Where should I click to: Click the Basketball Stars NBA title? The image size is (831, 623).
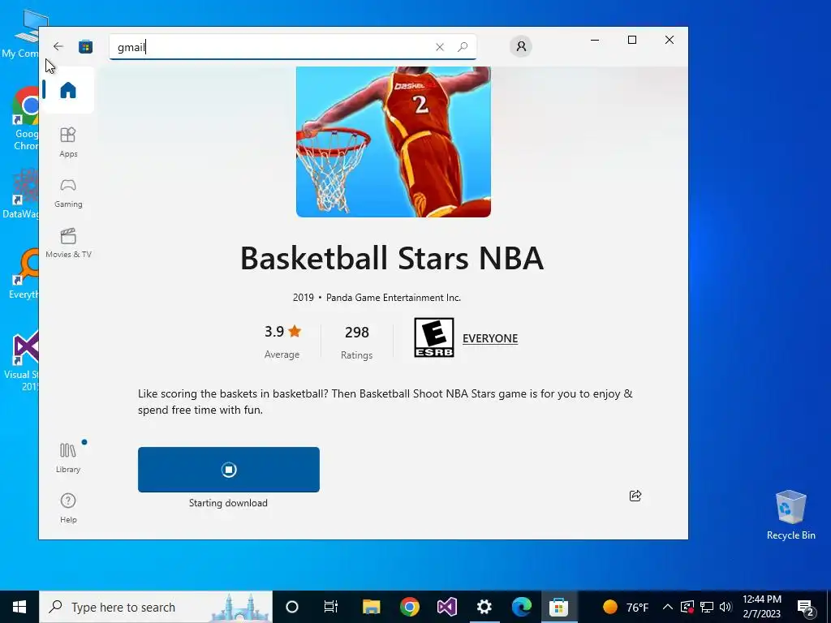[392, 258]
